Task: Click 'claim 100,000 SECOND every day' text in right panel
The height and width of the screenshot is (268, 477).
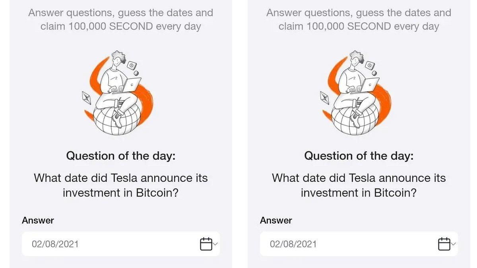Action: click(359, 27)
